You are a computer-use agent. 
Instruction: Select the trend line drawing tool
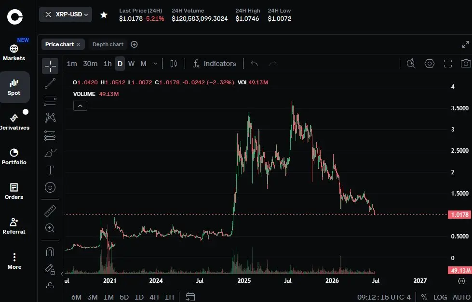click(x=50, y=83)
